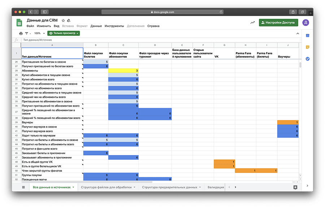Toggle Safari sidebar button

click(44, 12)
